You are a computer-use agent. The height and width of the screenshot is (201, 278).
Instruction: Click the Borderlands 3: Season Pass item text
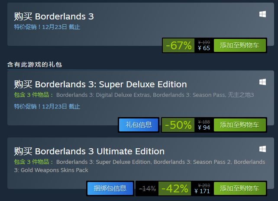point(189,95)
